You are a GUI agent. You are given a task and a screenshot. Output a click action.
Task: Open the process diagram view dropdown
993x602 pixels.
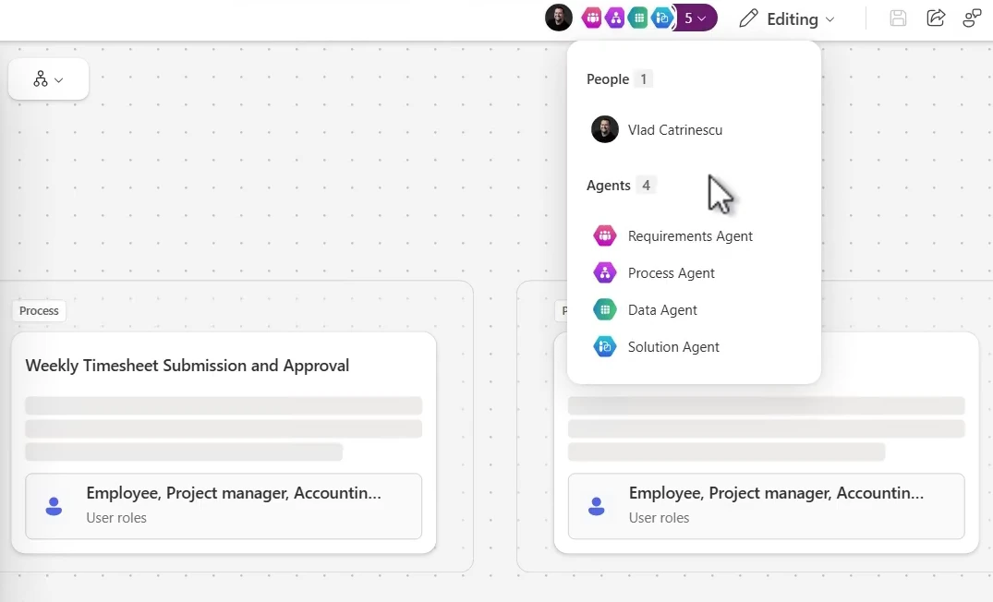[x=49, y=79]
